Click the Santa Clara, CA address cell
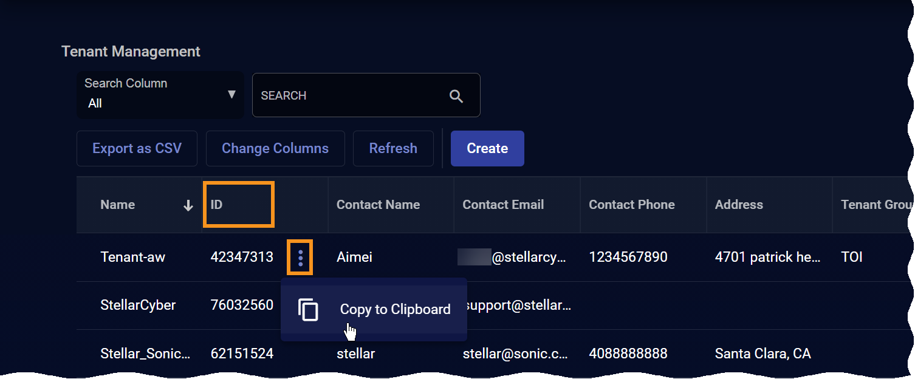The image size is (915, 379). (762, 353)
